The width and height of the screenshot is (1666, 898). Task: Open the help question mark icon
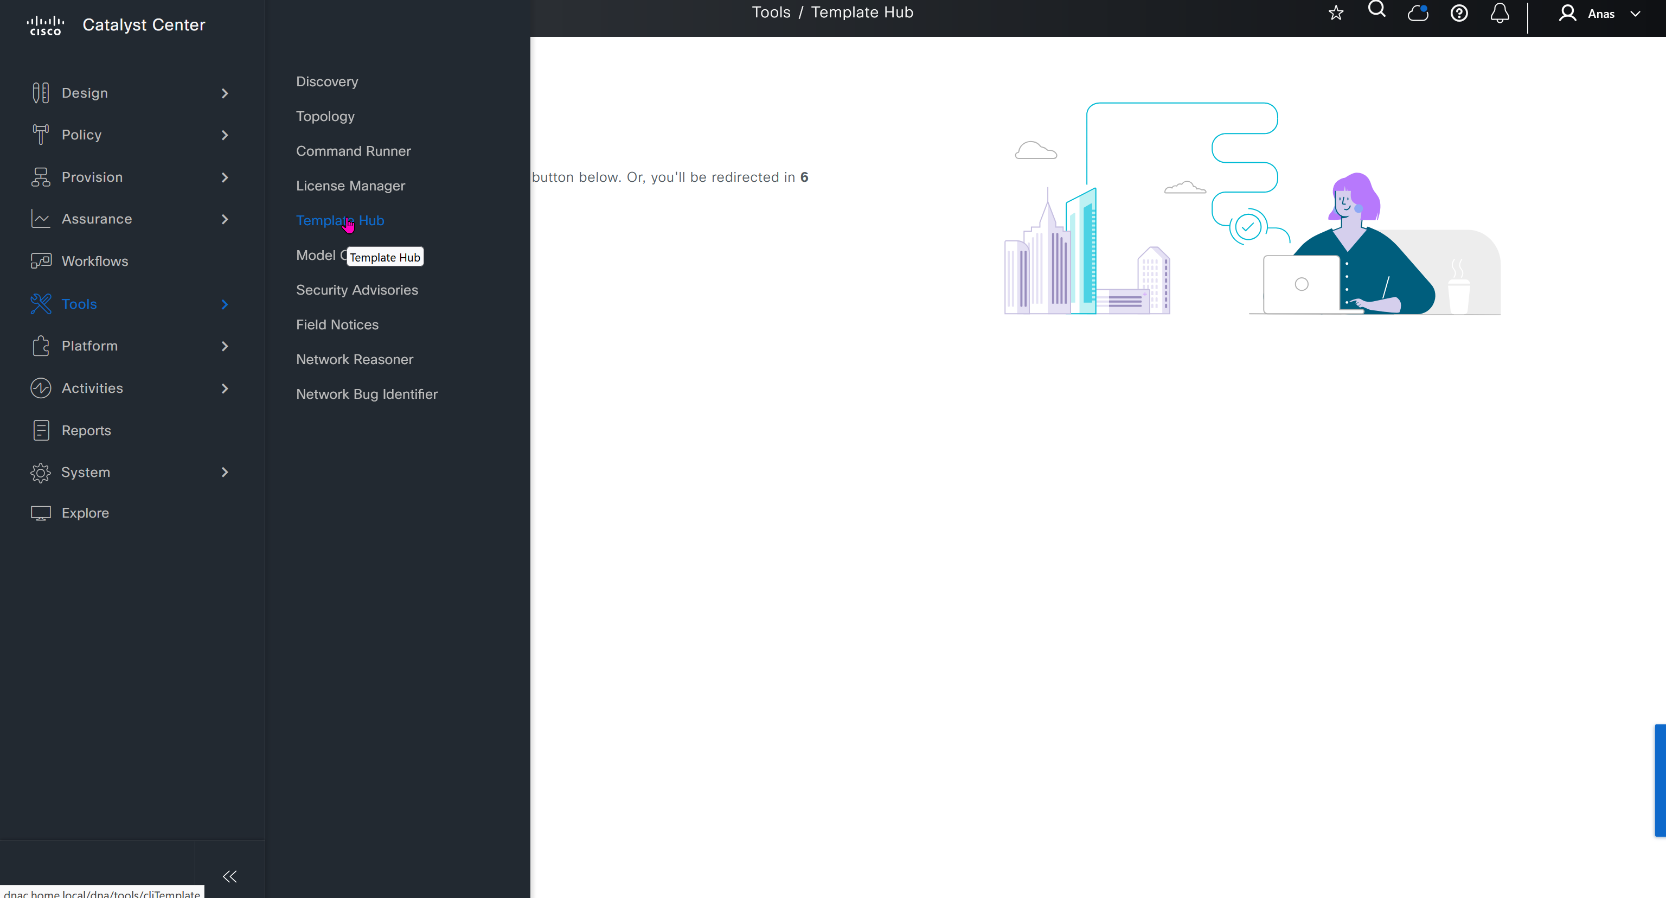1459,13
